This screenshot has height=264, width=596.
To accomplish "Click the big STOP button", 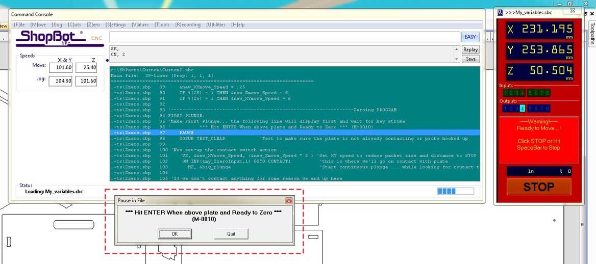I will point(539,187).
